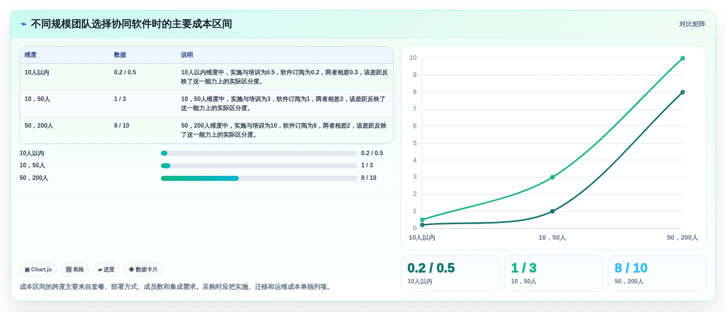Select the 数据卡片 tag chip
726x312 pixels.
143,269
